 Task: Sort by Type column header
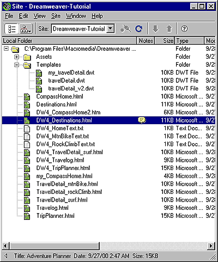point(189,41)
